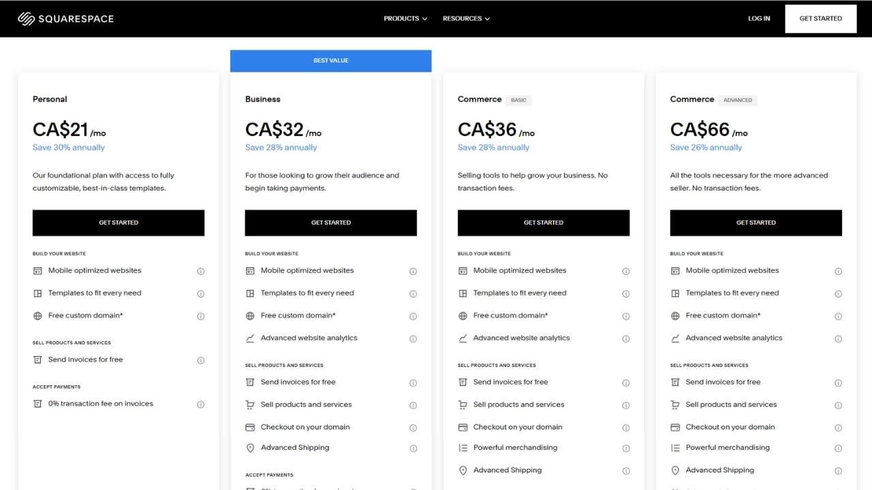This screenshot has width=872, height=490.
Task: Click info icon for Personal 0% transaction fee
Action: [x=200, y=404]
